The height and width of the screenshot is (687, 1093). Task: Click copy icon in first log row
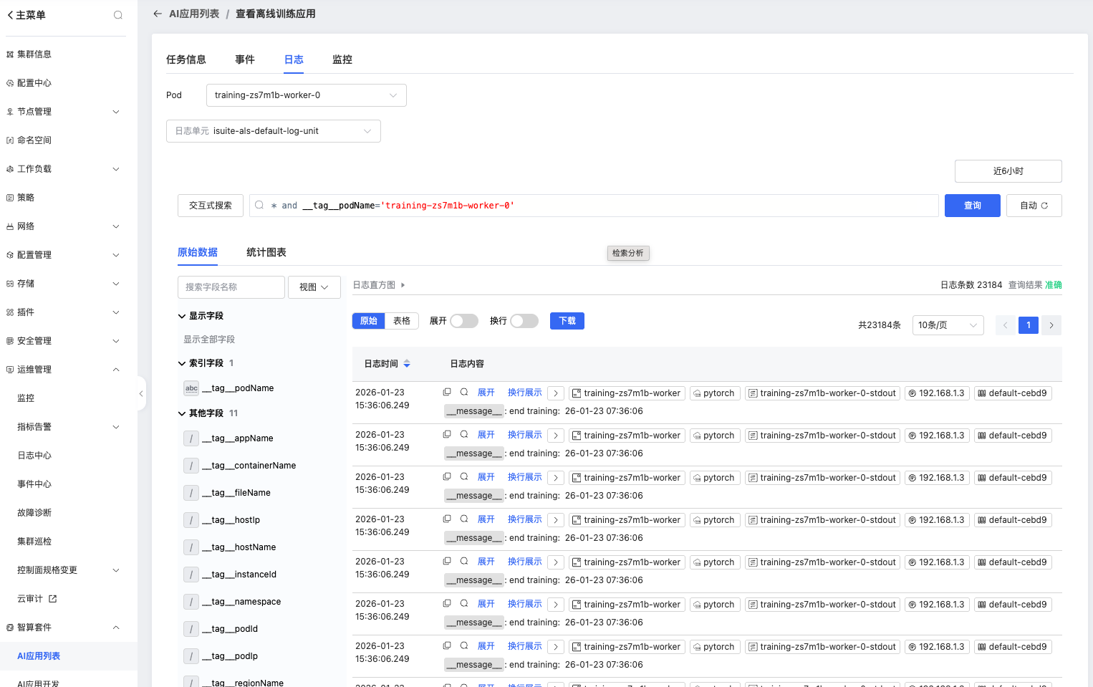pyautogui.click(x=447, y=393)
